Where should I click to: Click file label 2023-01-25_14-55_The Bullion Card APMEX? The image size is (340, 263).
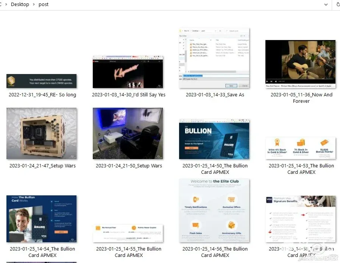coord(129,252)
